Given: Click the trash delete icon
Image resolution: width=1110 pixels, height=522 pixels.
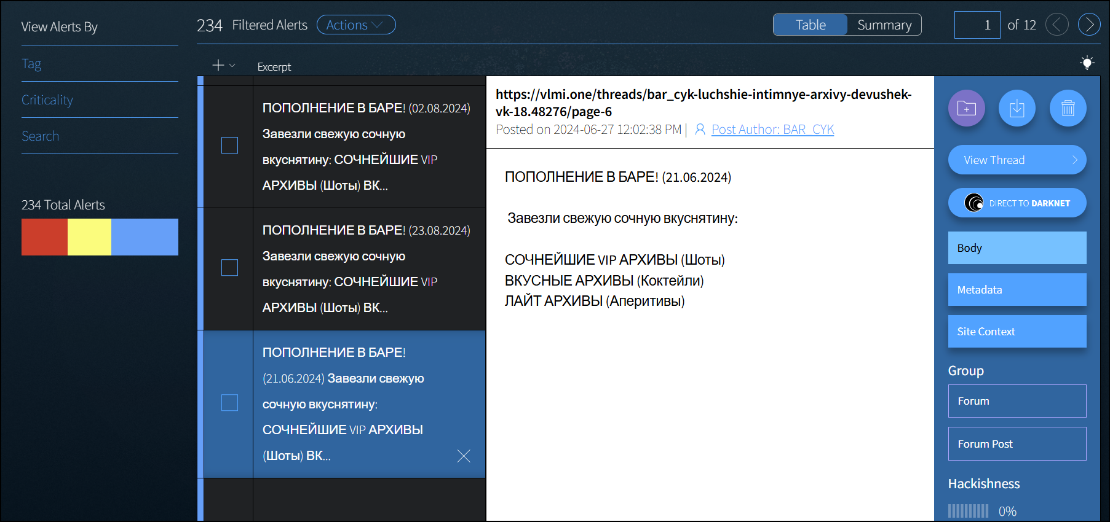Looking at the screenshot, I should 1068,109.
